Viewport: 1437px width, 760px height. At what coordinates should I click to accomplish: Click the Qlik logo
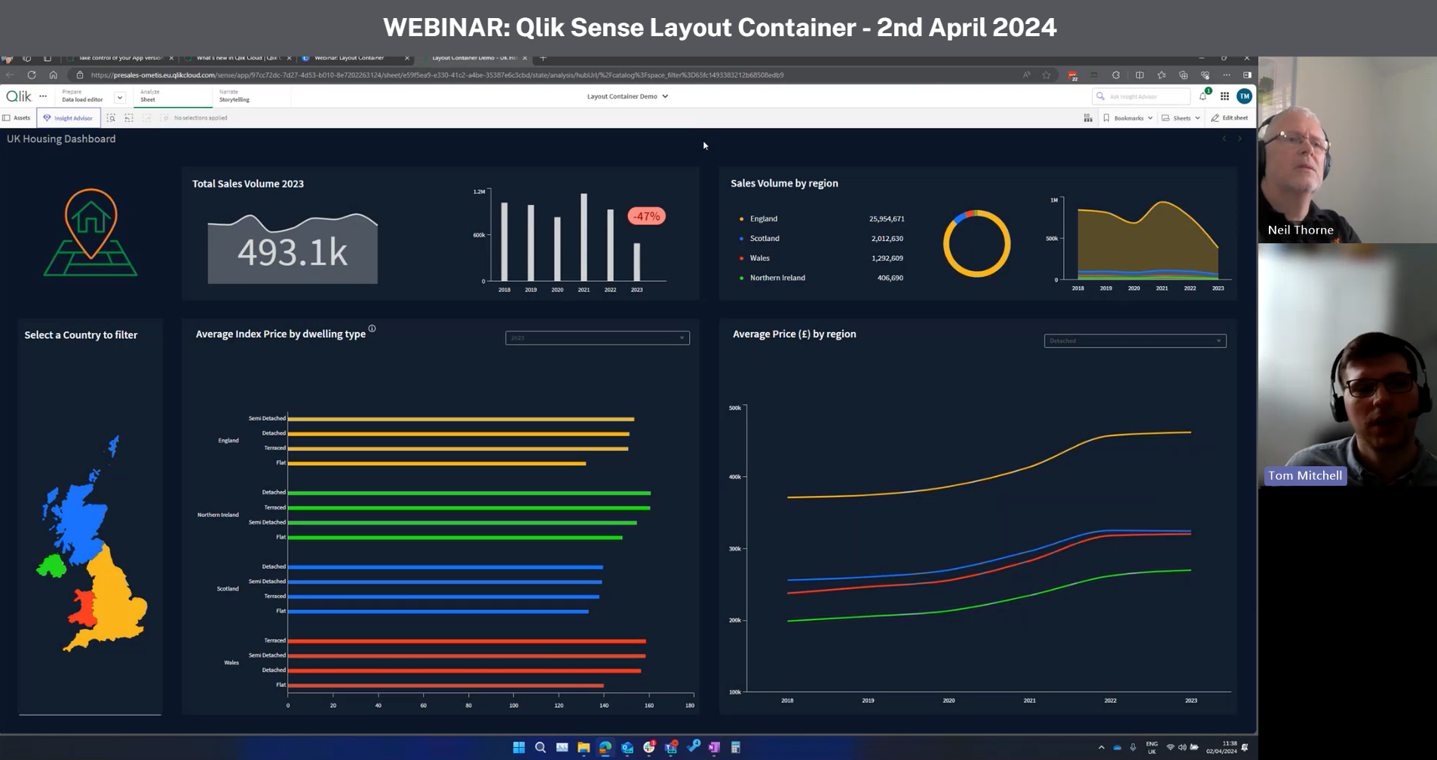click(x=19, y=96)
